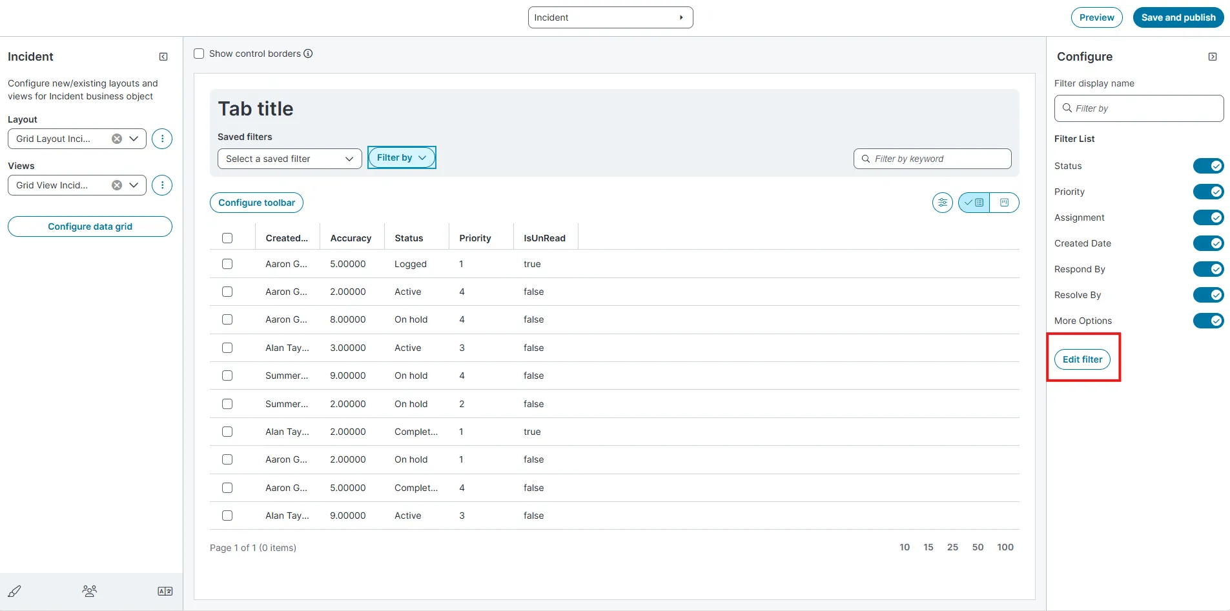Screen dimensions: 1230x611
Task: Switch to board view icon
Action: (1004, 203)
